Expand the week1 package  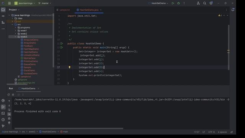coord(15,31)
